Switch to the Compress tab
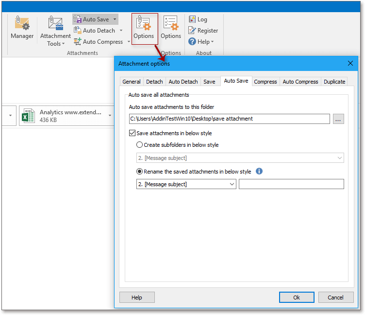This screenshot has height=315, width=365. (265, 82)
